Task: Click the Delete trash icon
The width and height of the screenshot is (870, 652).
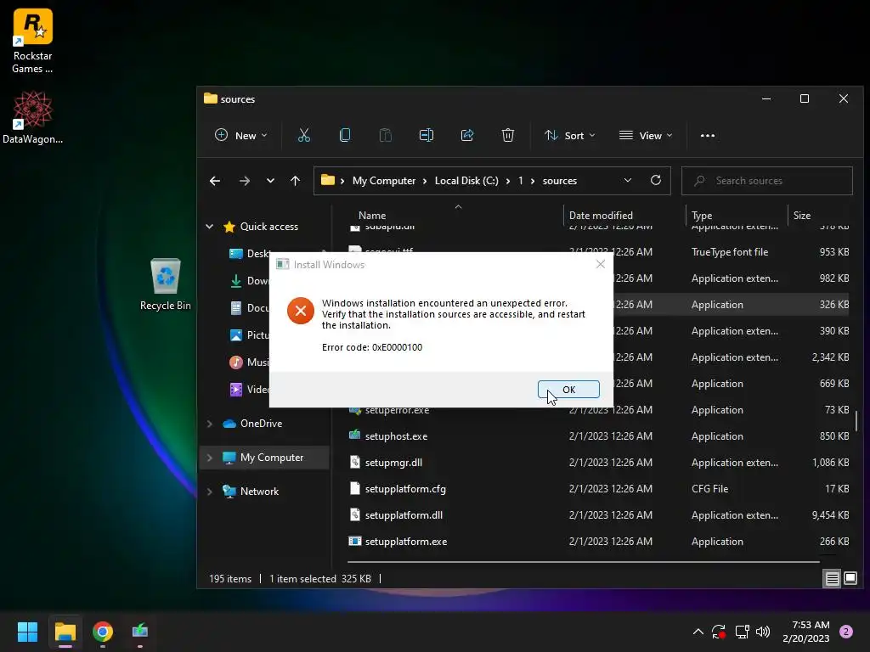Action: 508,135
